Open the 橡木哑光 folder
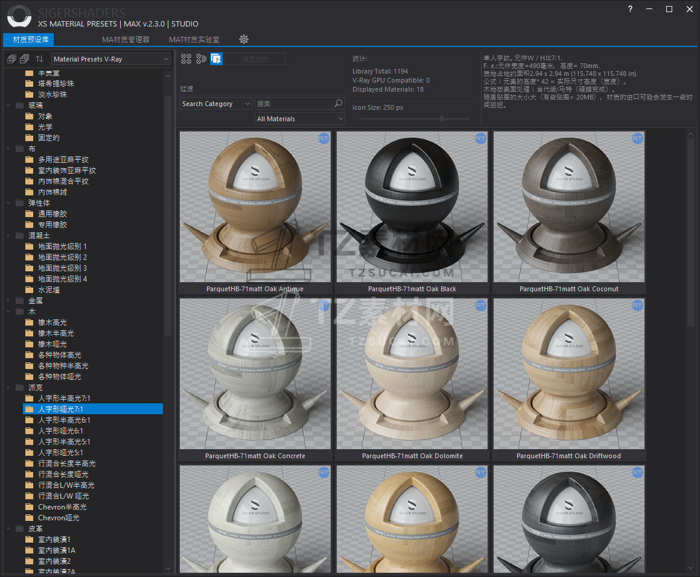 pos(52,344)
